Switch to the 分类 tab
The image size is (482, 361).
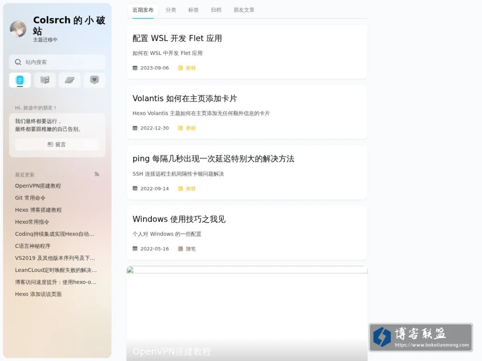pos(171,10)
